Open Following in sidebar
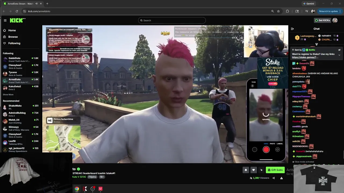Viewport: 344px width, 193px height. (x=12, y=43)
